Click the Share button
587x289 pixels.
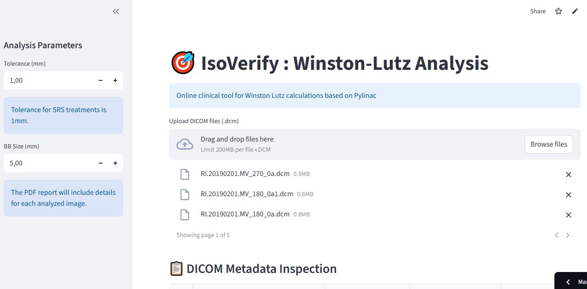coord(538,11)
